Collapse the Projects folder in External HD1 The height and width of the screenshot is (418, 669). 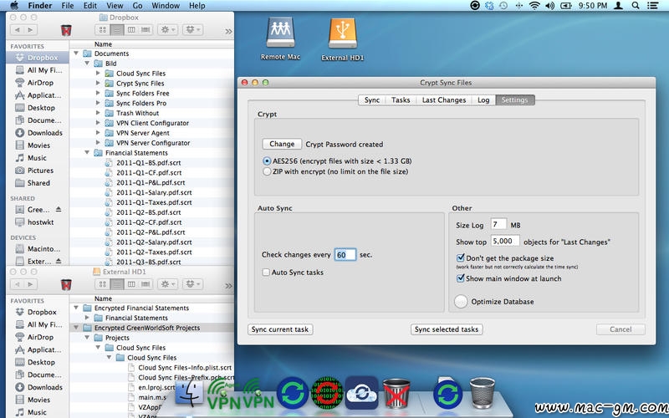[x=88, y=338]
